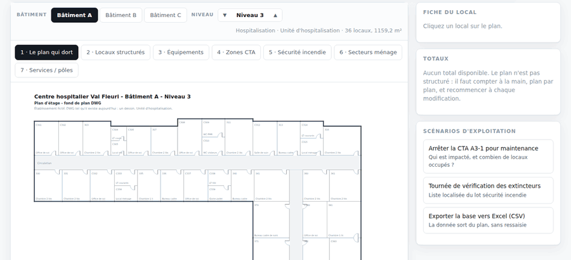Click the Fiche du local heading
This screenshot has height=260, width=571.
point(450,12)
